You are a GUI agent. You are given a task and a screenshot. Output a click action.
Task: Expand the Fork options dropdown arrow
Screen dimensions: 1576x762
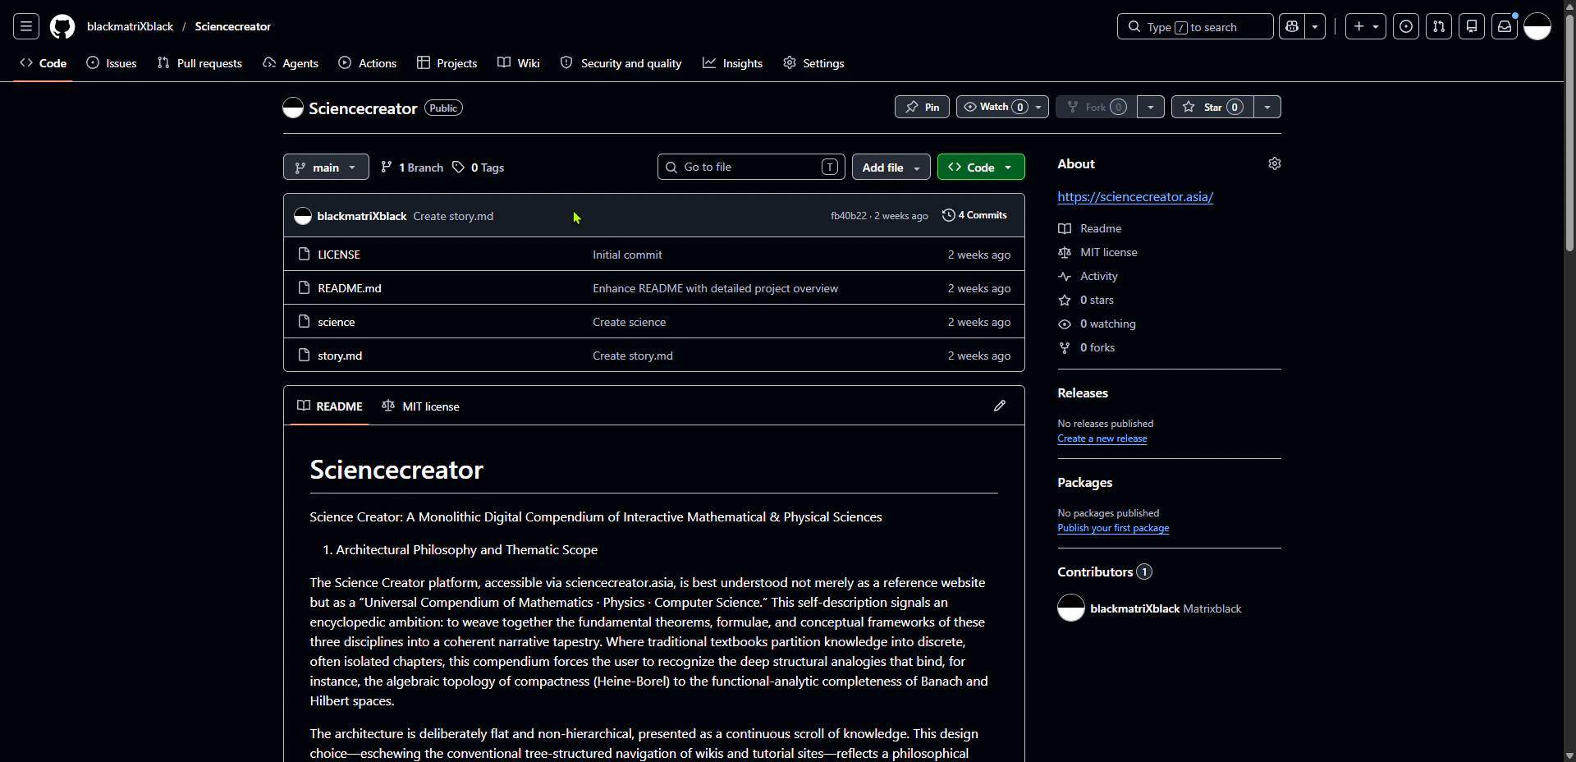coord(1151,107)
